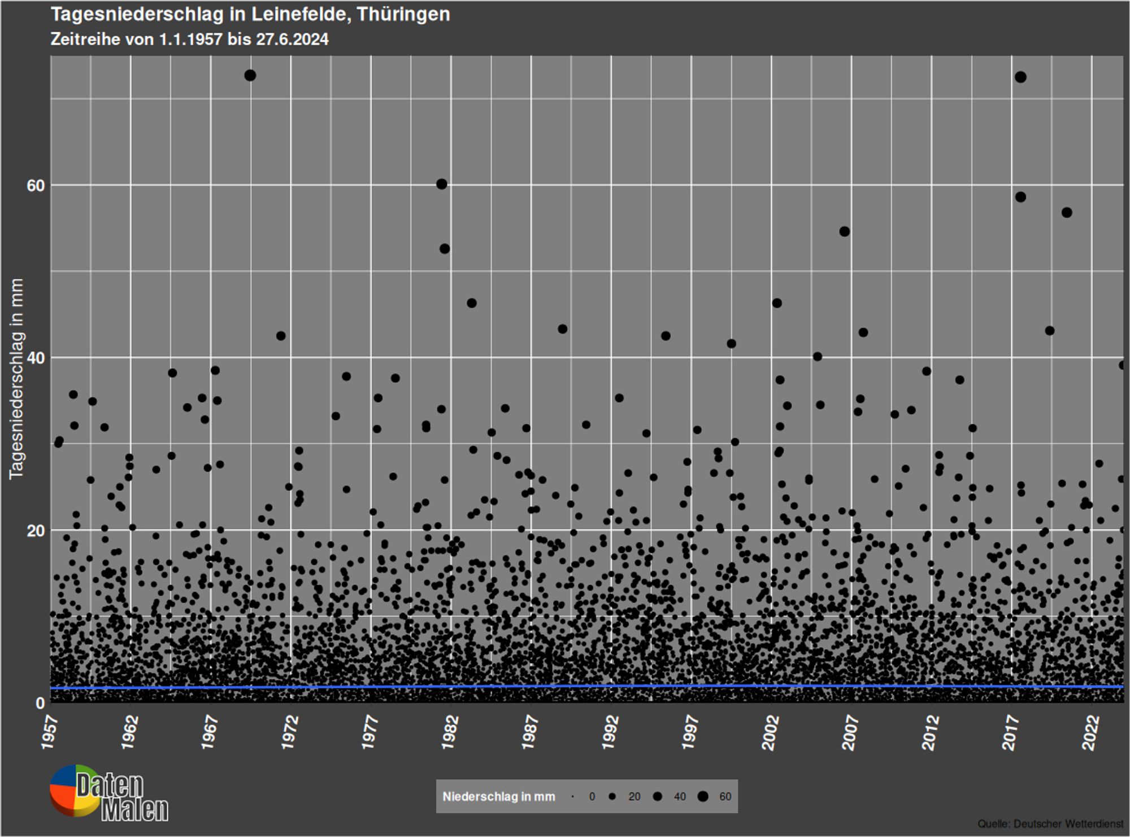Click the y-axis tick label 60
The width and height of the screenshot is (1130, 837).
click(x=36, y=185)
